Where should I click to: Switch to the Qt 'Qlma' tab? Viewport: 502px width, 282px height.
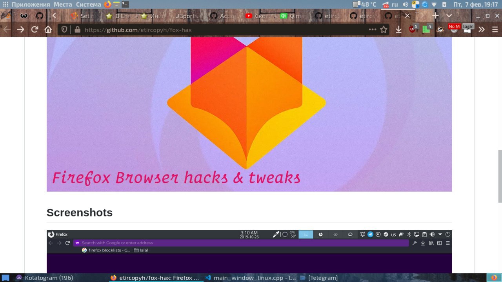click(293, 16)
